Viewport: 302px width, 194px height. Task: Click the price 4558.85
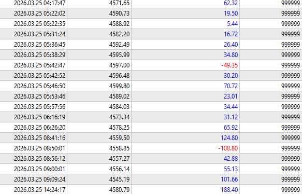[120, 148]
